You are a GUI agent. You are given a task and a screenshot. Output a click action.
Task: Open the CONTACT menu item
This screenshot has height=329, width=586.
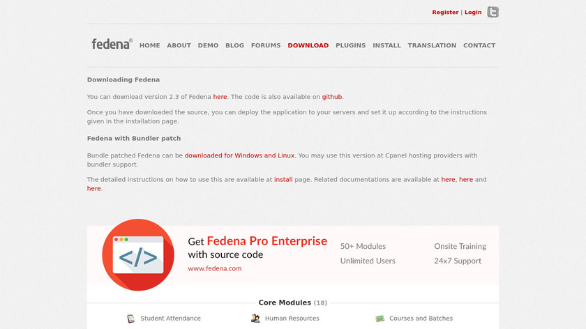[479, 45]
